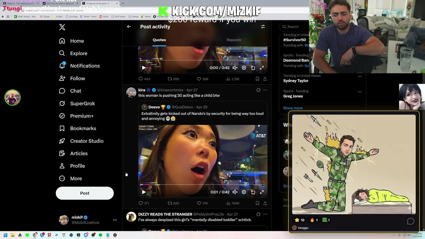Unmute the upper video player
The image size is (425, 239).
pos(235,68)
